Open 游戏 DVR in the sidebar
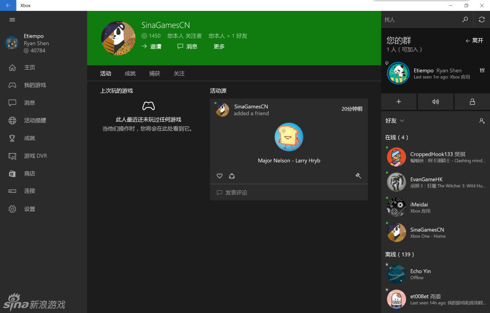The height and width of the screenshot is (313, 490). [35, 156]
